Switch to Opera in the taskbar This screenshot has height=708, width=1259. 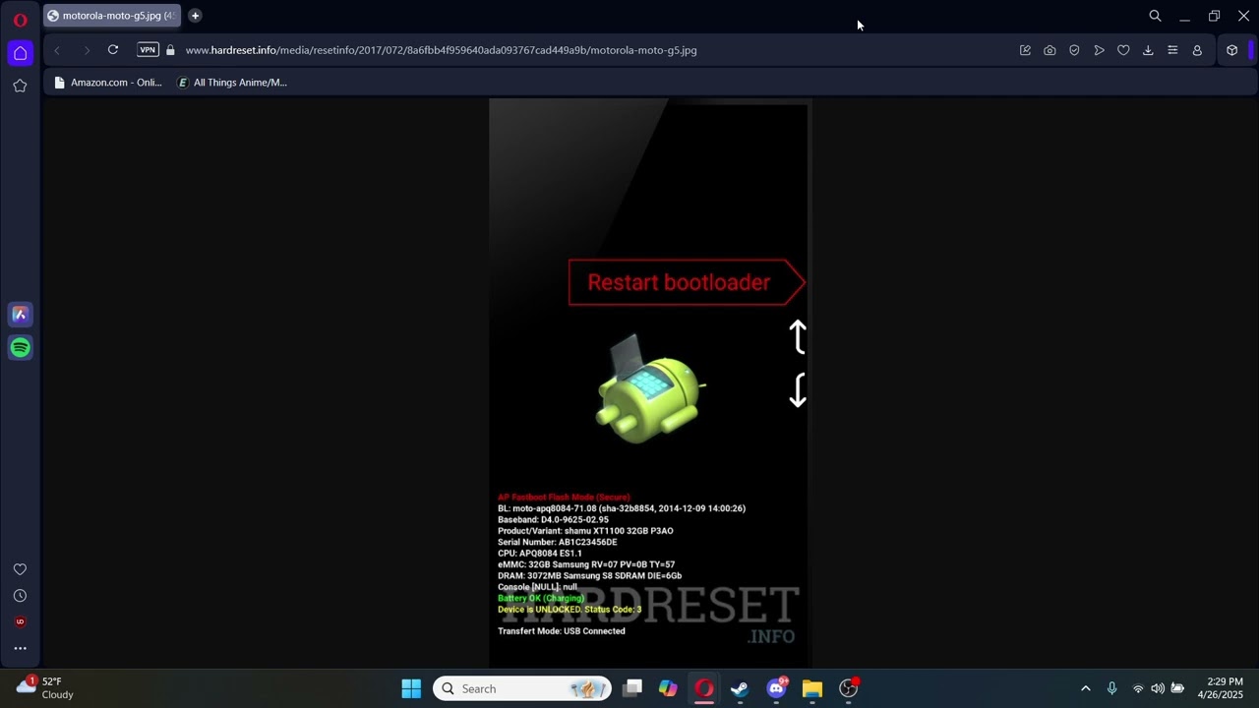[x=704, y=688]
